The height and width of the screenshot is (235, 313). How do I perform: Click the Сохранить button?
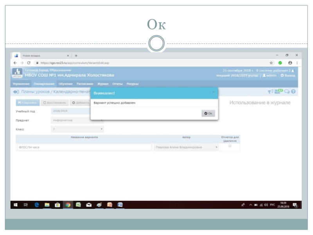[27, 103]
